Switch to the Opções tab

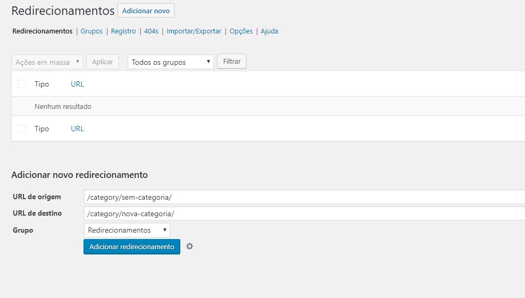pyautogui.click(x=241, y=31)
